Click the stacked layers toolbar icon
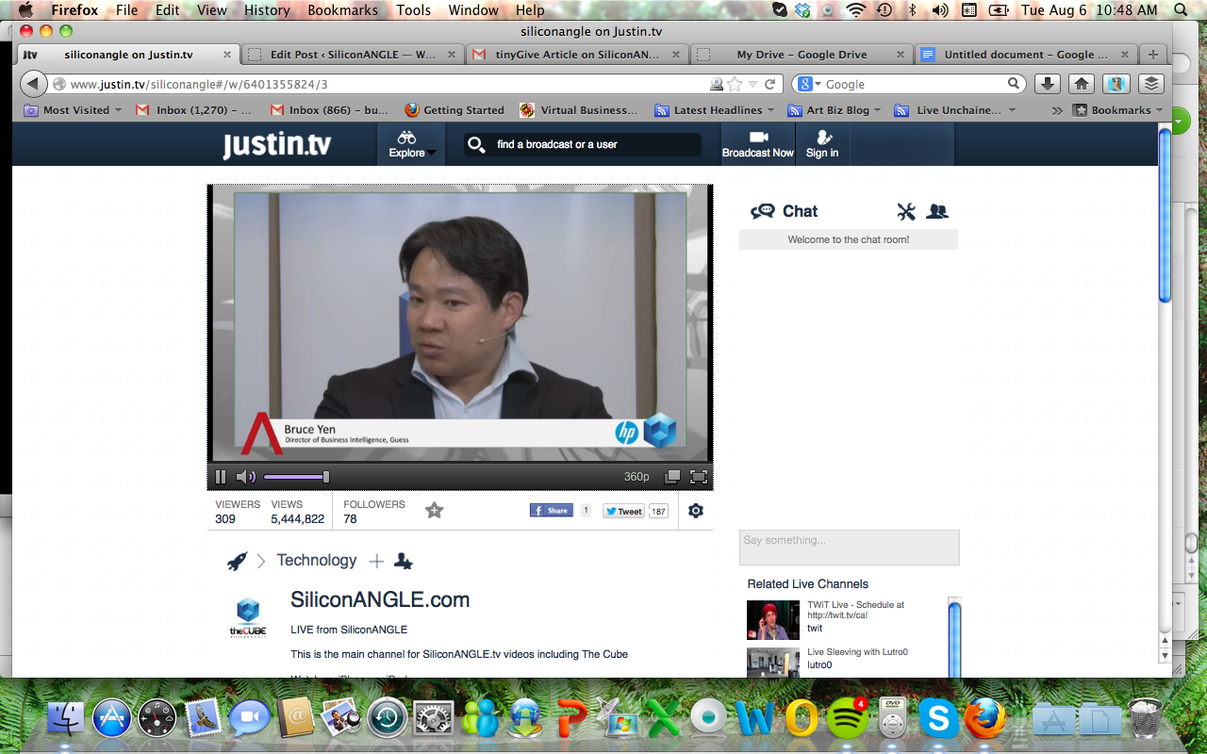The image size is (1207, 754). pos(1150,84)
